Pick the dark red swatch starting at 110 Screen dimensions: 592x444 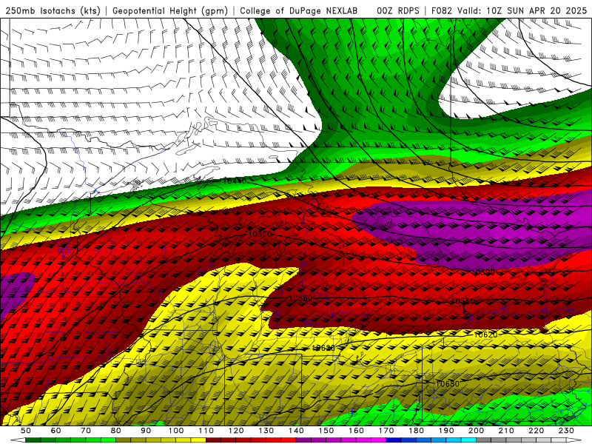pos(214,440)
